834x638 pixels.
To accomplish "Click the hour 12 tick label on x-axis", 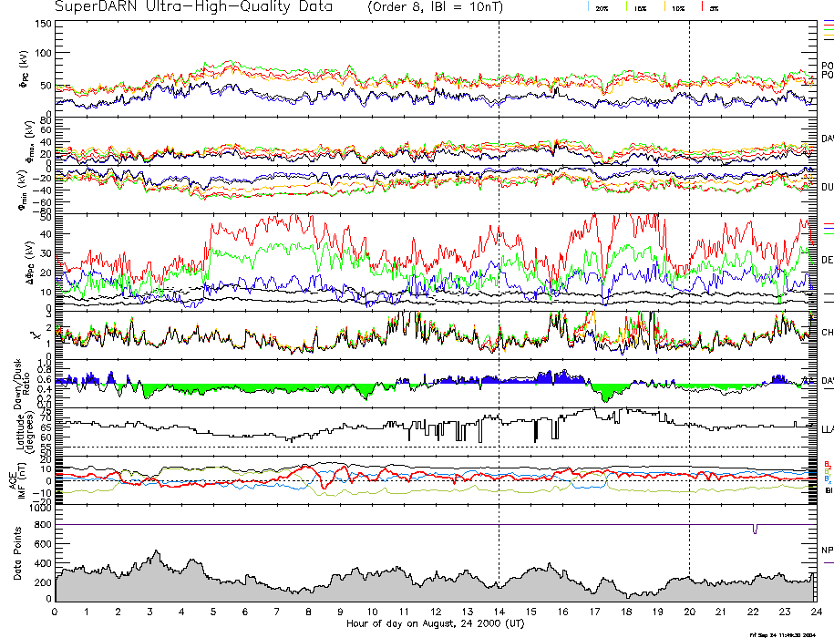I will coord(436,613).
